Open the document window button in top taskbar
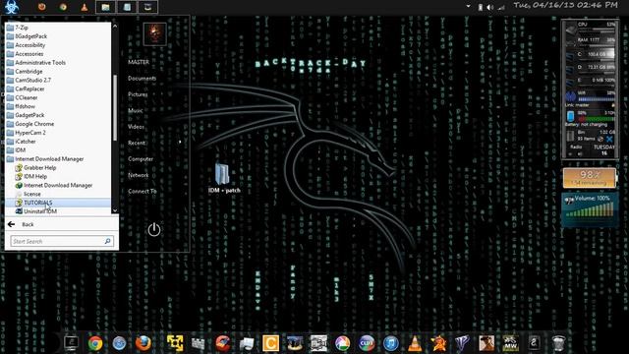 click(x=127, y=7)
